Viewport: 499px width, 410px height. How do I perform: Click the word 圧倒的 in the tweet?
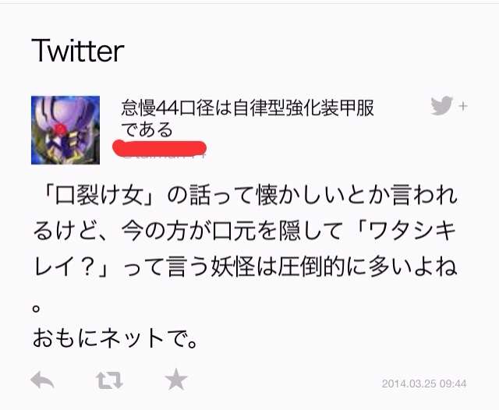pos(312,267)
